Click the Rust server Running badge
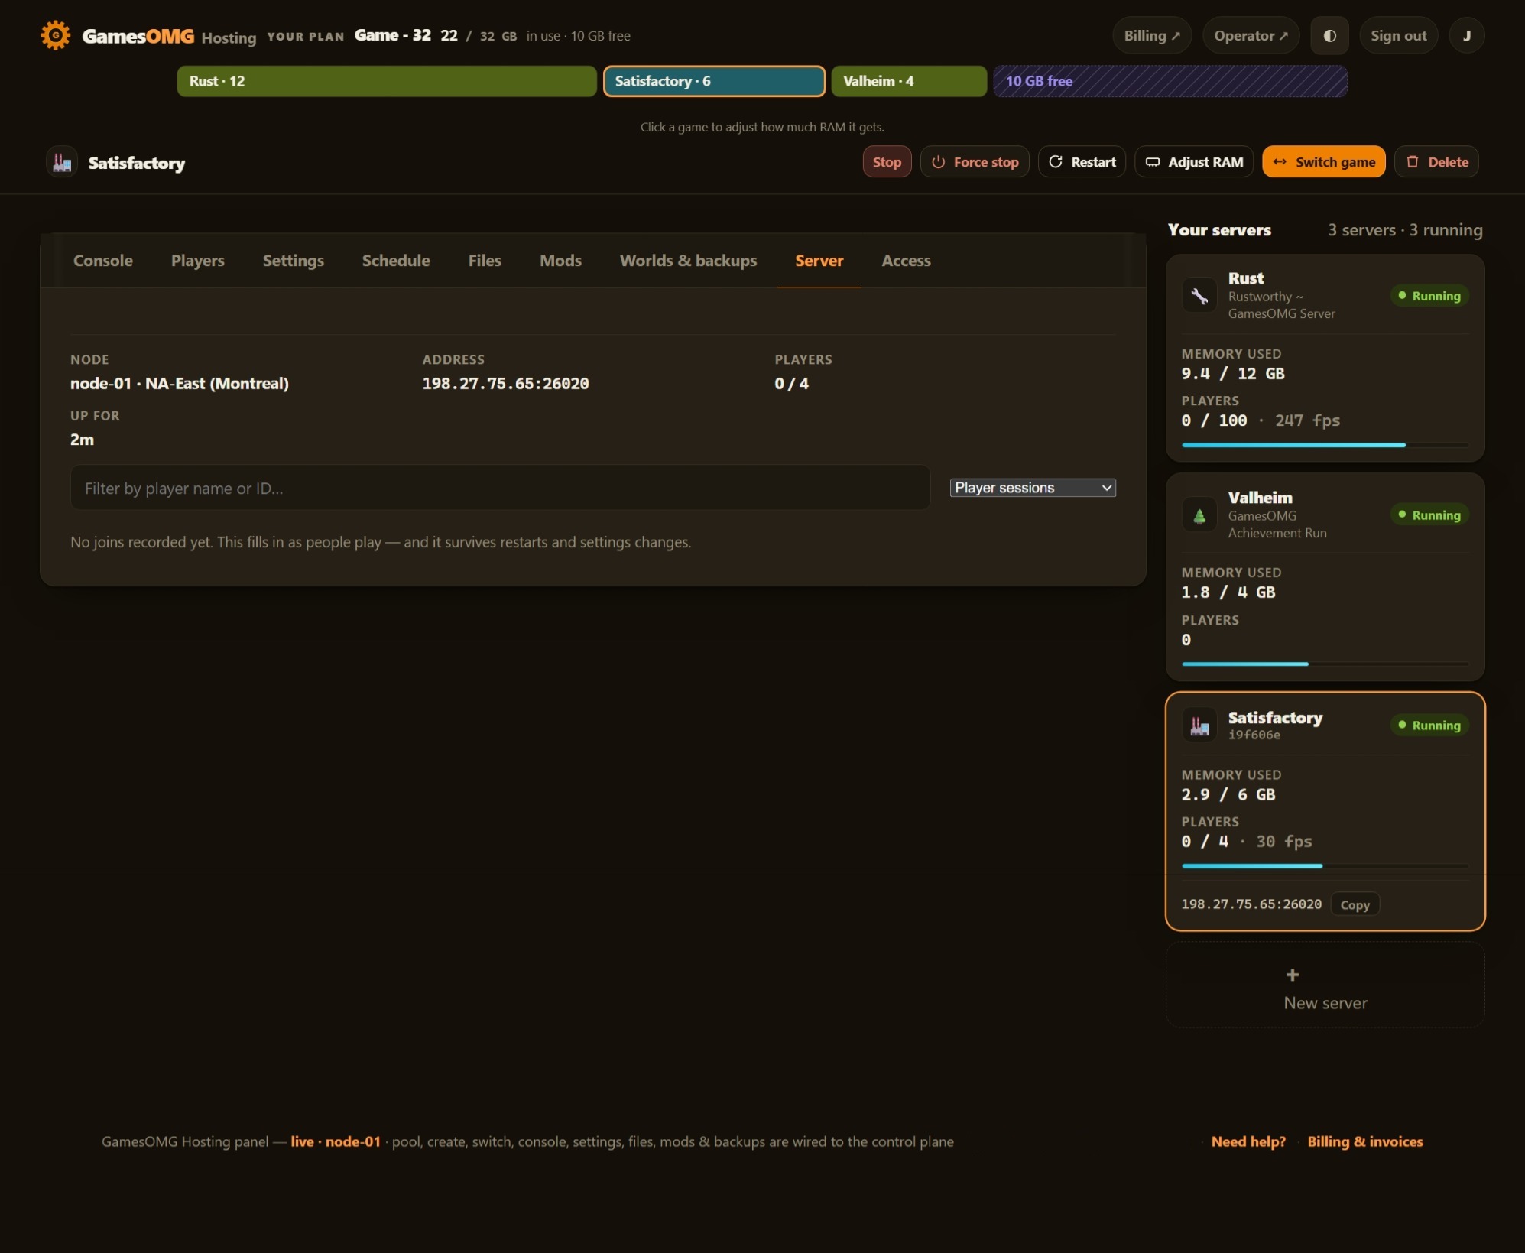1525x1253 pixels. [x=1429, y=296]
